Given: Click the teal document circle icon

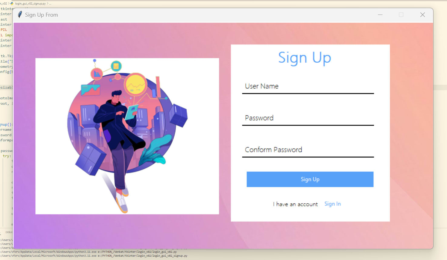Looking at the screenshot, I should [116, 66].
